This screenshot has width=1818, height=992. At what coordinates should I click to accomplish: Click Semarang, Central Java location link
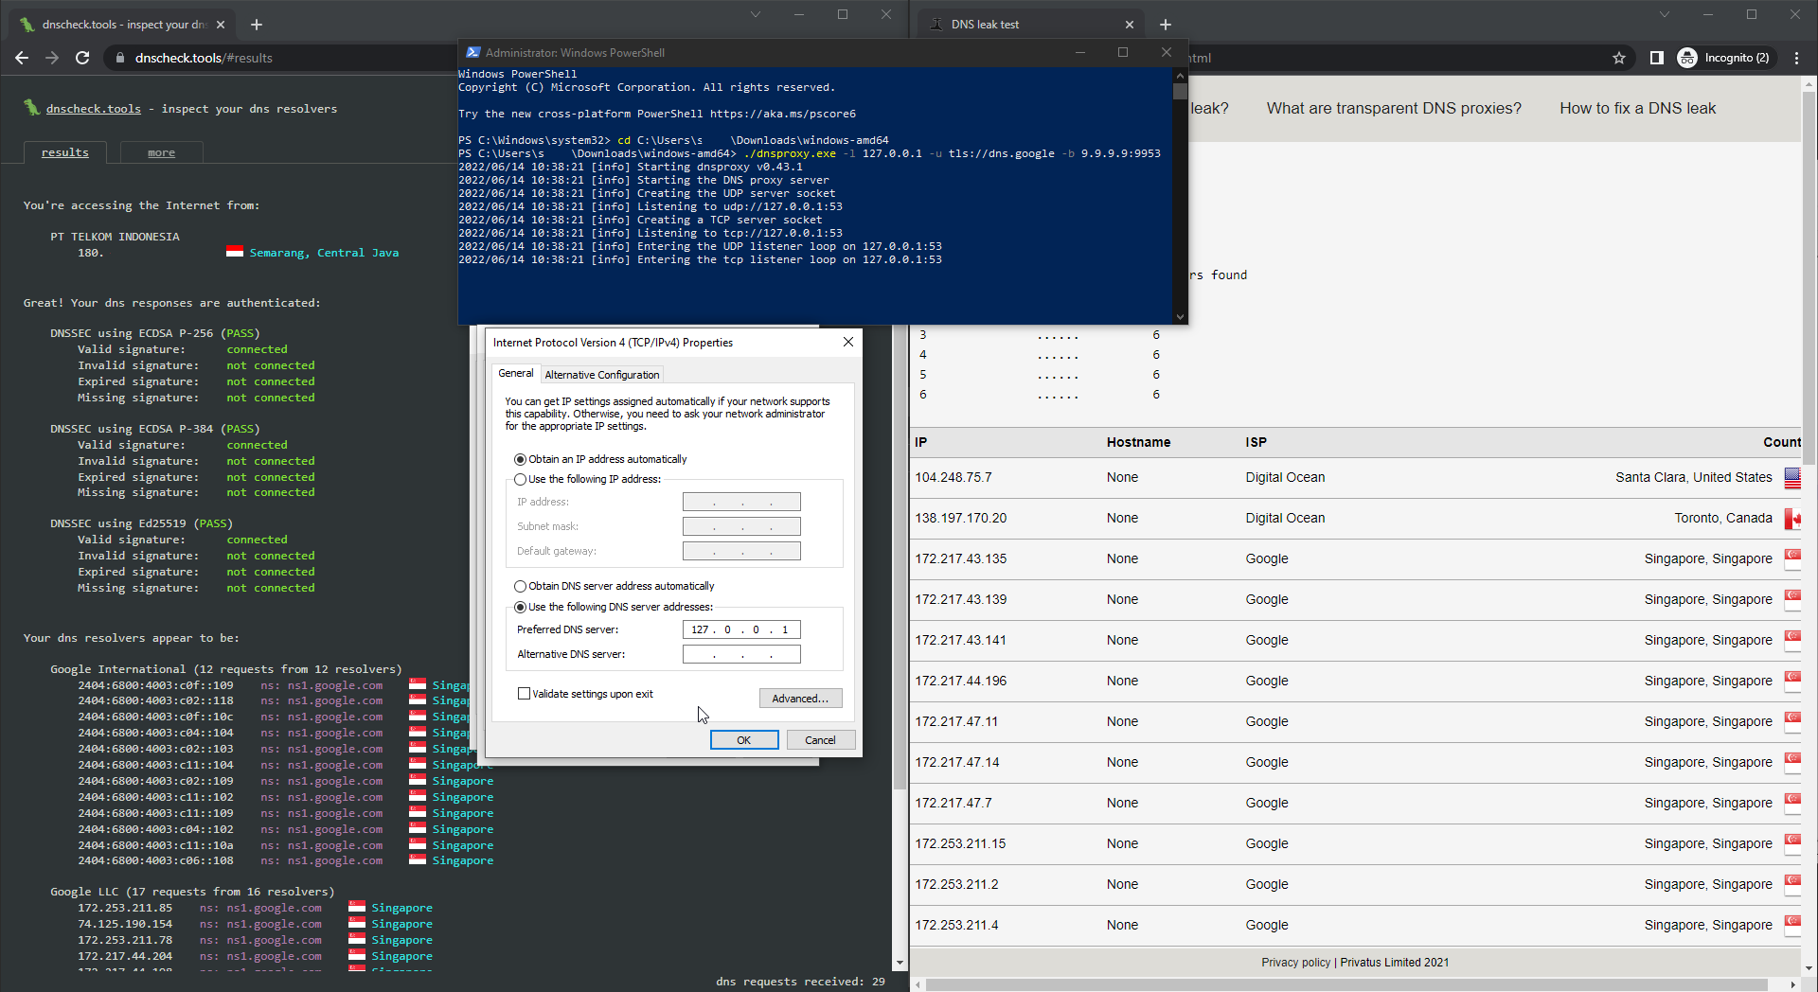click(x=324, y=253)
